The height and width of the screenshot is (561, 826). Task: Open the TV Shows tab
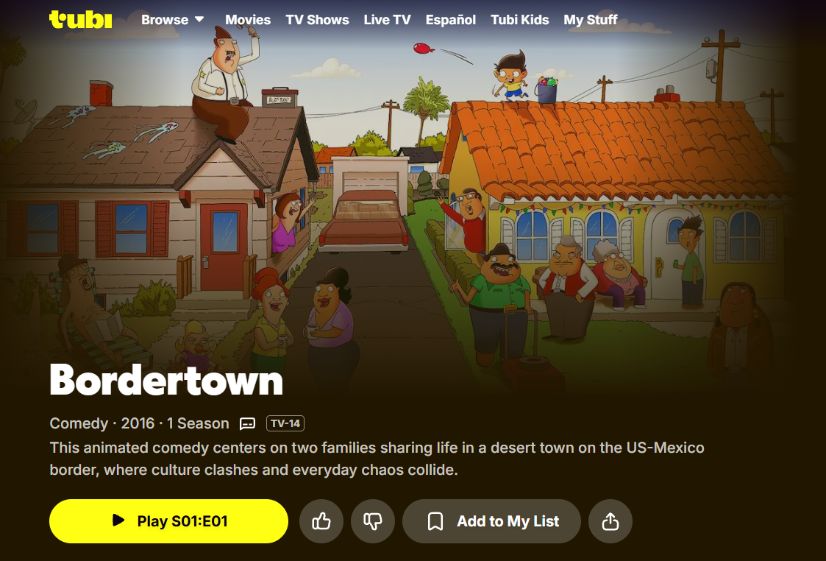click(x=317, y=19)
